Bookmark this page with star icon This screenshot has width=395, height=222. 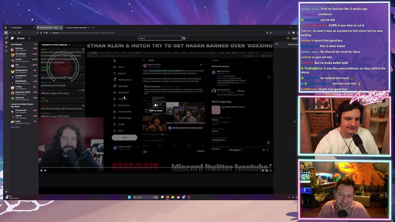click(271, 33)
